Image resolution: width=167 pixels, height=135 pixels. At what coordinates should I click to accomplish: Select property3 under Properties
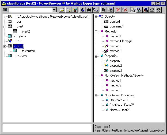click(116, 70)
